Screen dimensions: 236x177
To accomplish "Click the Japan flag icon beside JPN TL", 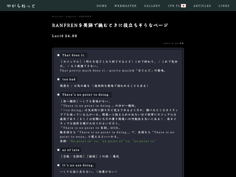I will (183, 6).
